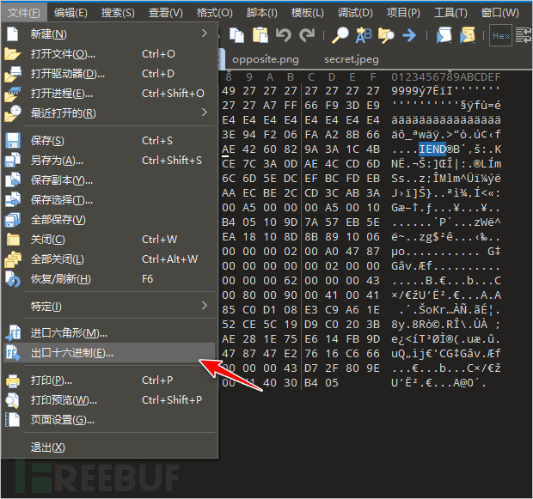The image size is (533, 499).
Task: Click the 0123456789ABCDEF column header
Action: [x=446, y=77]
